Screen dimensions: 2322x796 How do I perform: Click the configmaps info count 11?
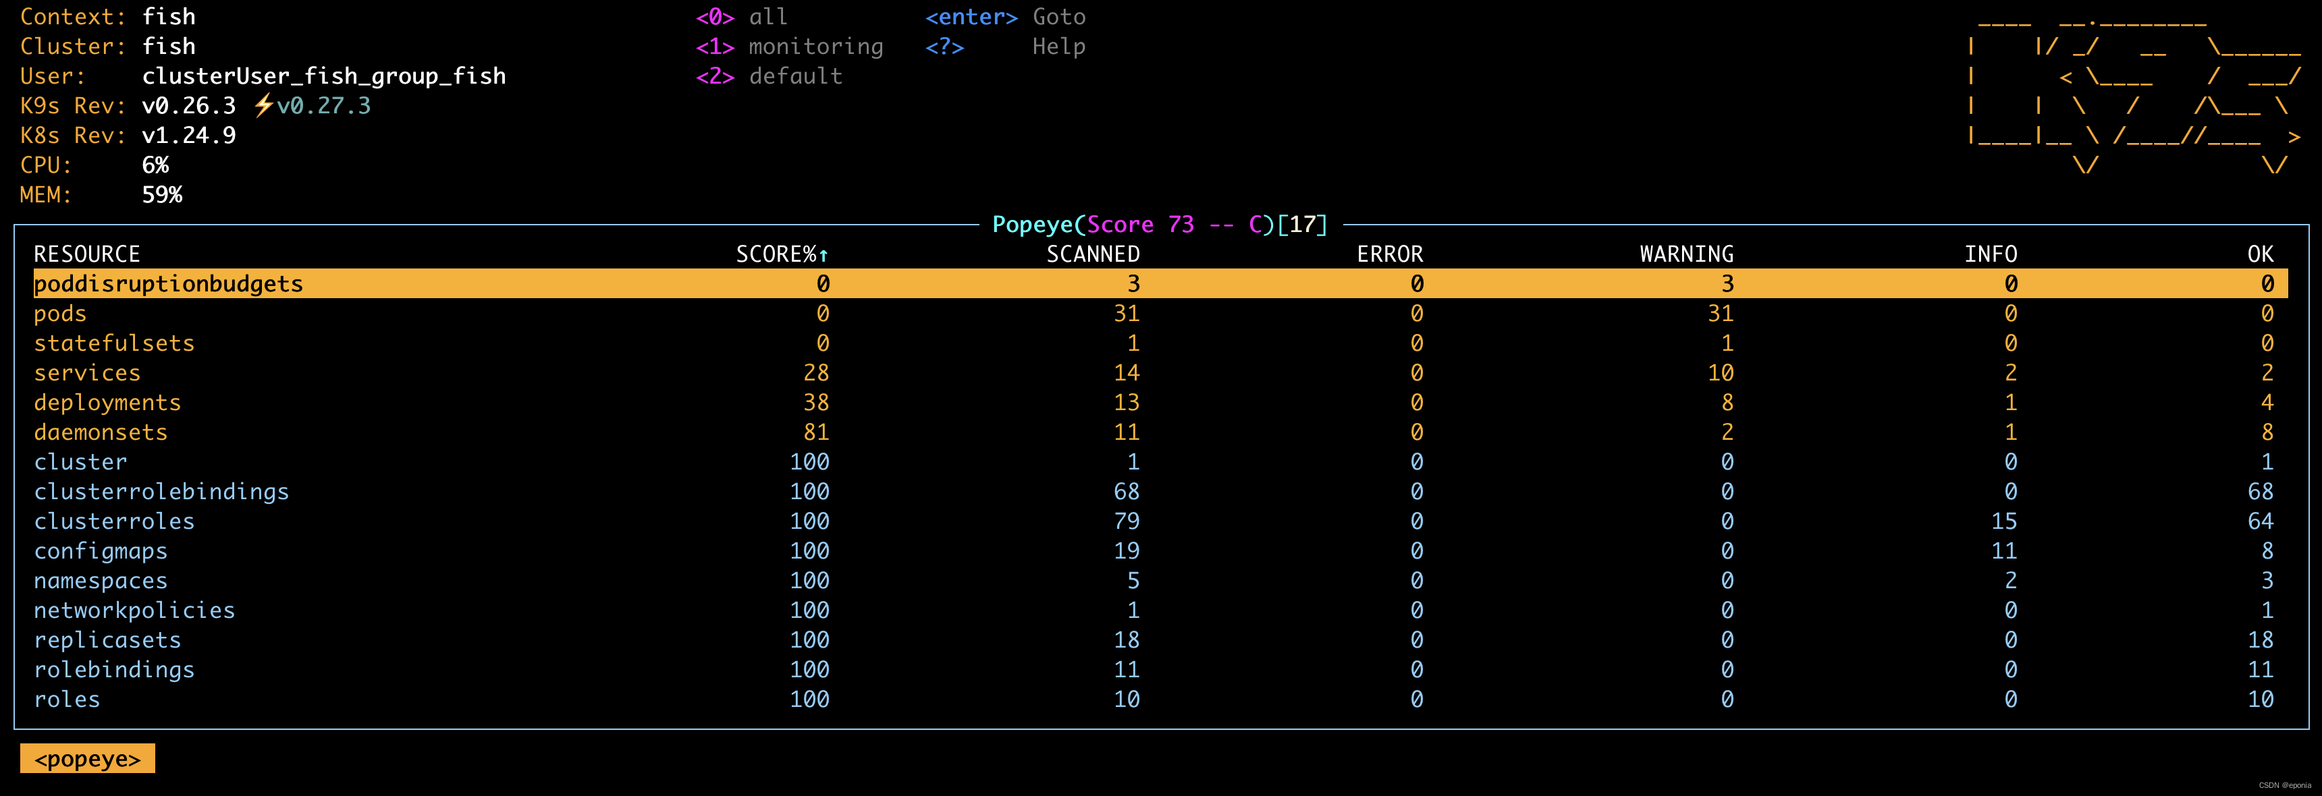(2004, 551)
